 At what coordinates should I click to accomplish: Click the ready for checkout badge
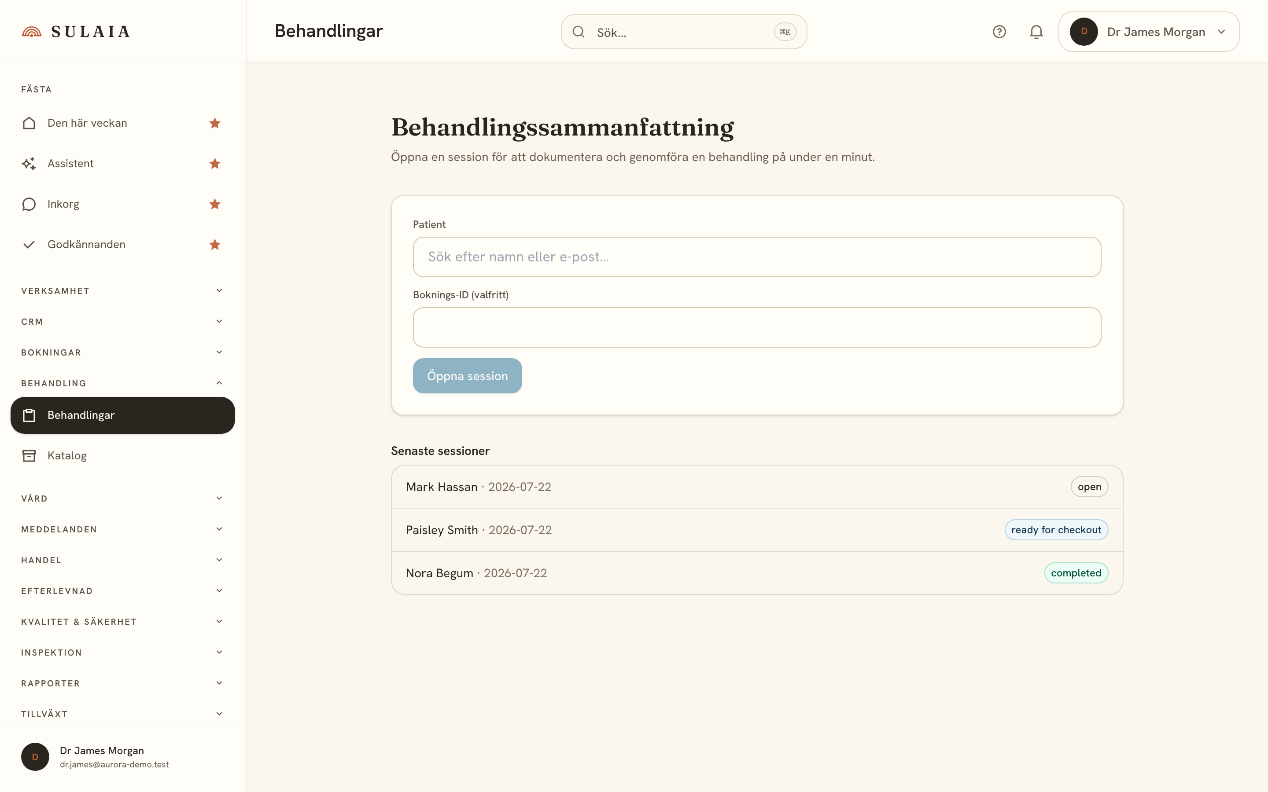pyautogui.click(x=1056, y=530)
